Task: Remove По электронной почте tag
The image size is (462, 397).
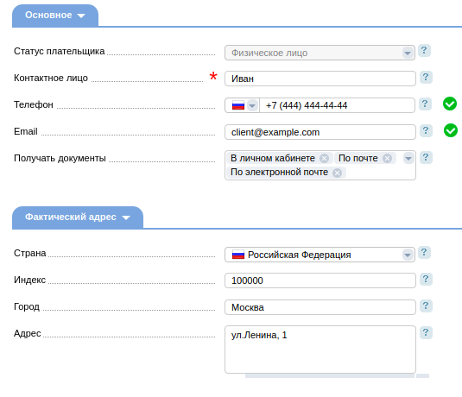Action: [337, 173]
